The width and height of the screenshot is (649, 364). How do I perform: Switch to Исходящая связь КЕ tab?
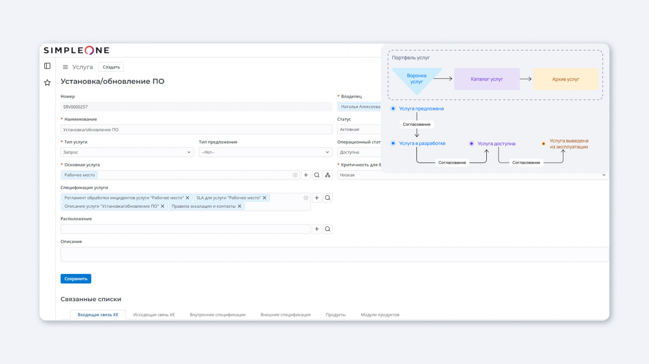tap(154, 315)
